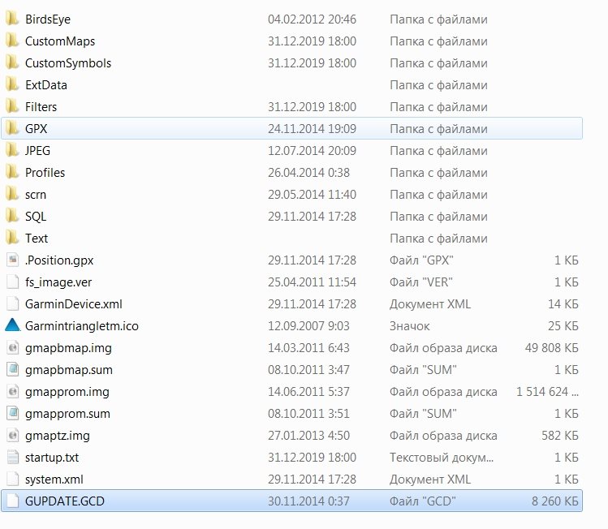The width and height of the screenshot is (608, 529).
Task: Select the GUPDATE.GCD file name
Action: (65, 501)
